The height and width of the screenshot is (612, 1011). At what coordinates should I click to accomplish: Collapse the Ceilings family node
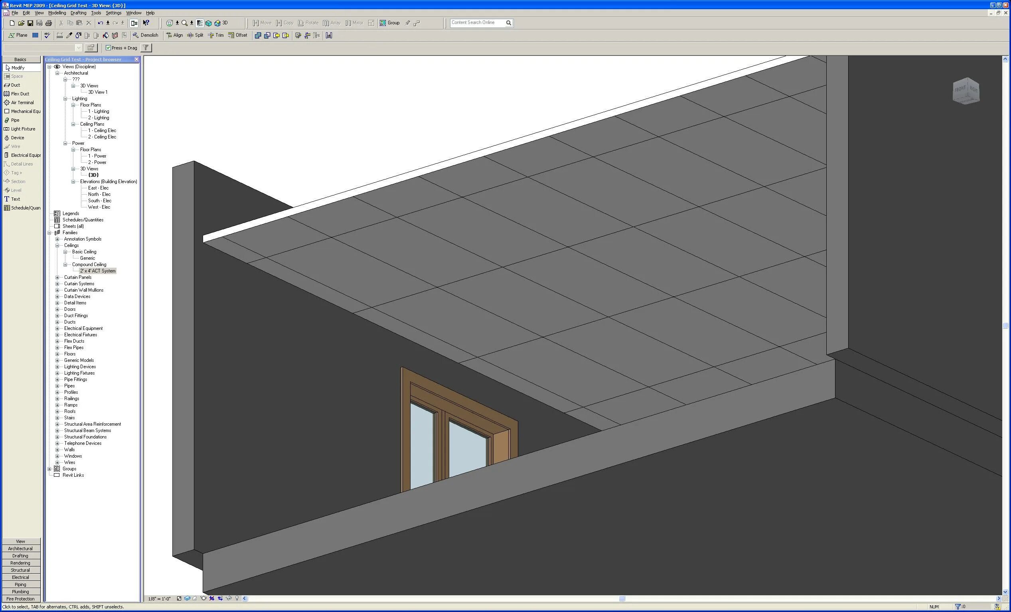click(x=57, y=245)
